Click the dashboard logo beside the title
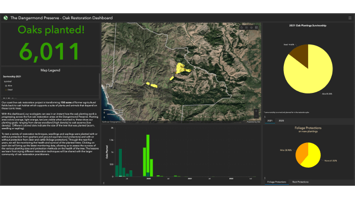The image size is (355, 199). coord(6,18)
